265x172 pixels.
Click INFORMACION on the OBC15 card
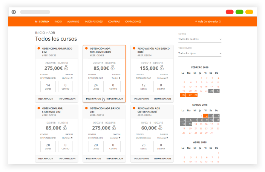[67, 99]
